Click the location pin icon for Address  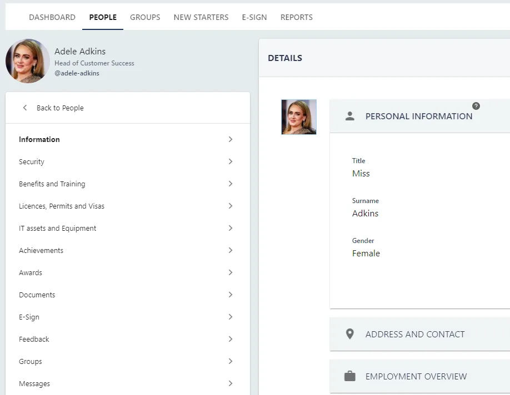click(349, 334)
